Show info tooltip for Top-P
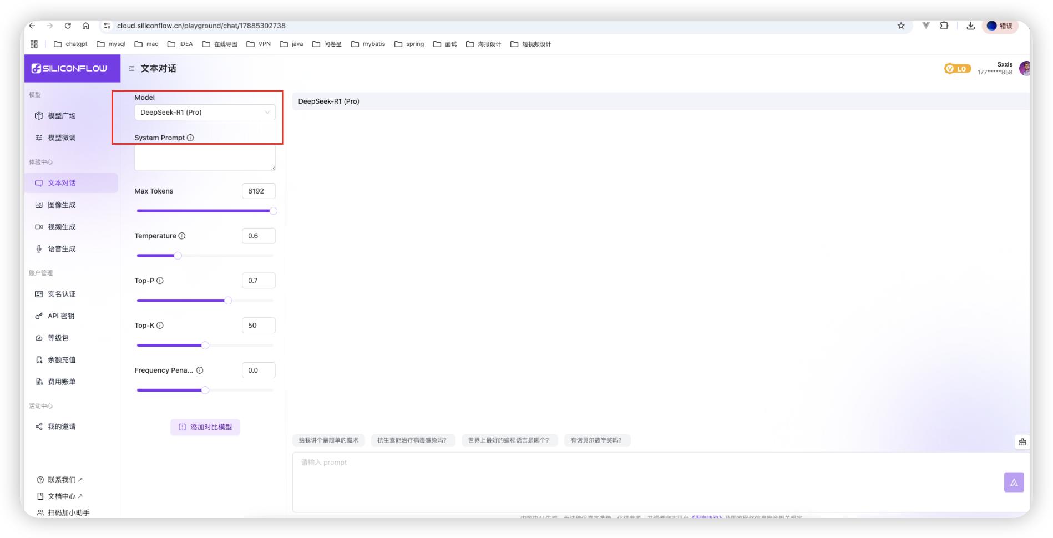Screen dimensions: 1053x538 coord(160,281)
